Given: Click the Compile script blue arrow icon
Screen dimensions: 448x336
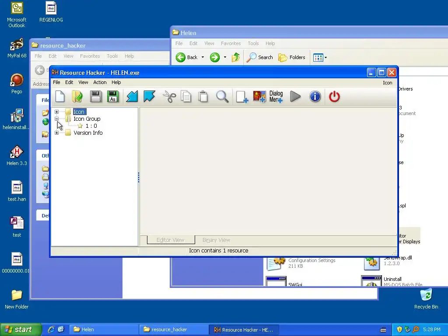Looking at the screenshot, I should coord(132,96).
